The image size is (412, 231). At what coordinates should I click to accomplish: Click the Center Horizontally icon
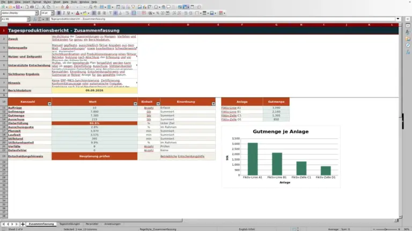99,13
